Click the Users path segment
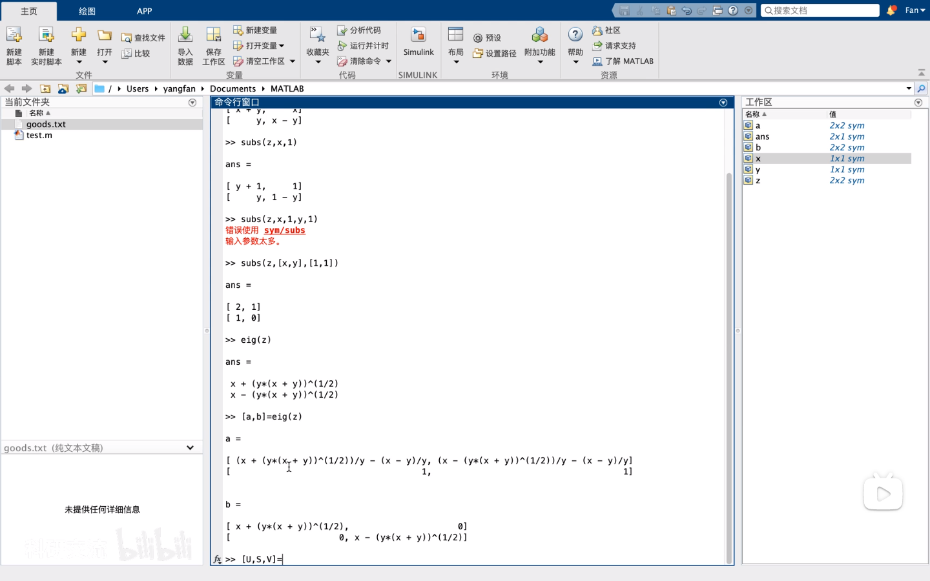Screen dimensions: 930x581 click(x=138, y=88)
